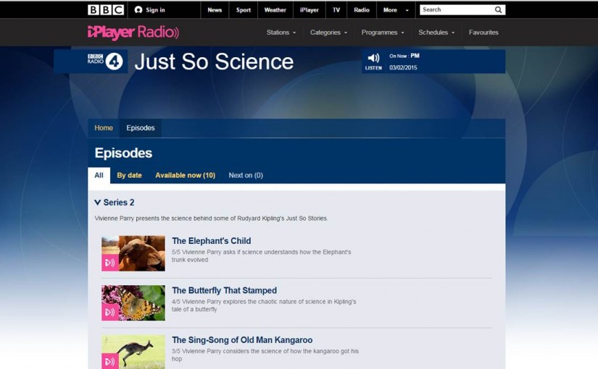The width and height of the screenshot is (598, 369).
Task: Select the All episodes filter tab
Action: (x=99, y=175)
